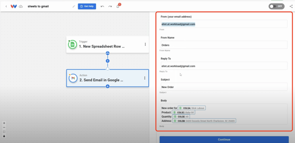
Task: Click the Action label on second step
Action: (x=83, y=75)
